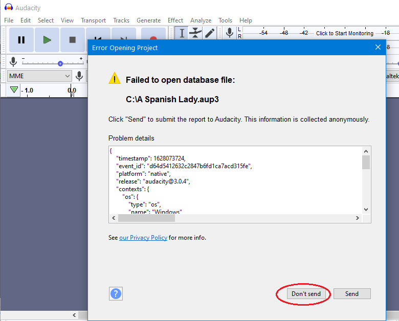Click the problem details scroll down arrow
The height and width of the screenshot is (321, 399).
[366, 210]
